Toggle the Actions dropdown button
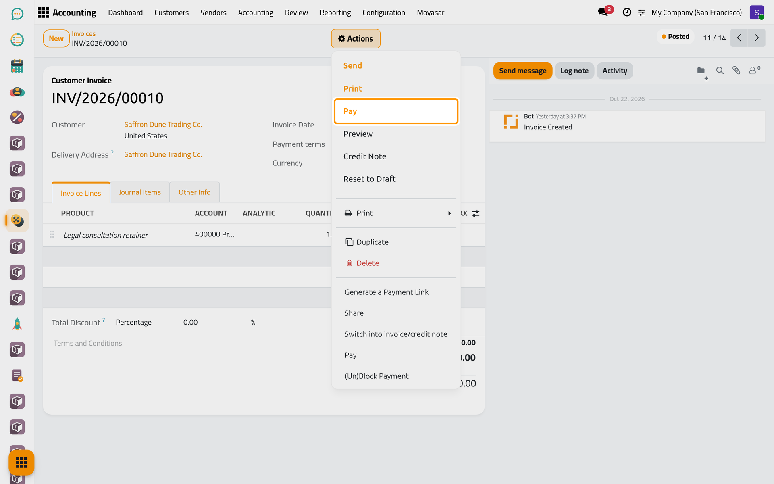774x484 pixels. [356, 39]
